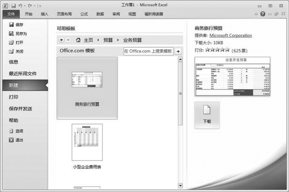Open the 信息 backstage section
Image resolution: width=289 pixels, height=192 pixels.
[x=13, y=62]
